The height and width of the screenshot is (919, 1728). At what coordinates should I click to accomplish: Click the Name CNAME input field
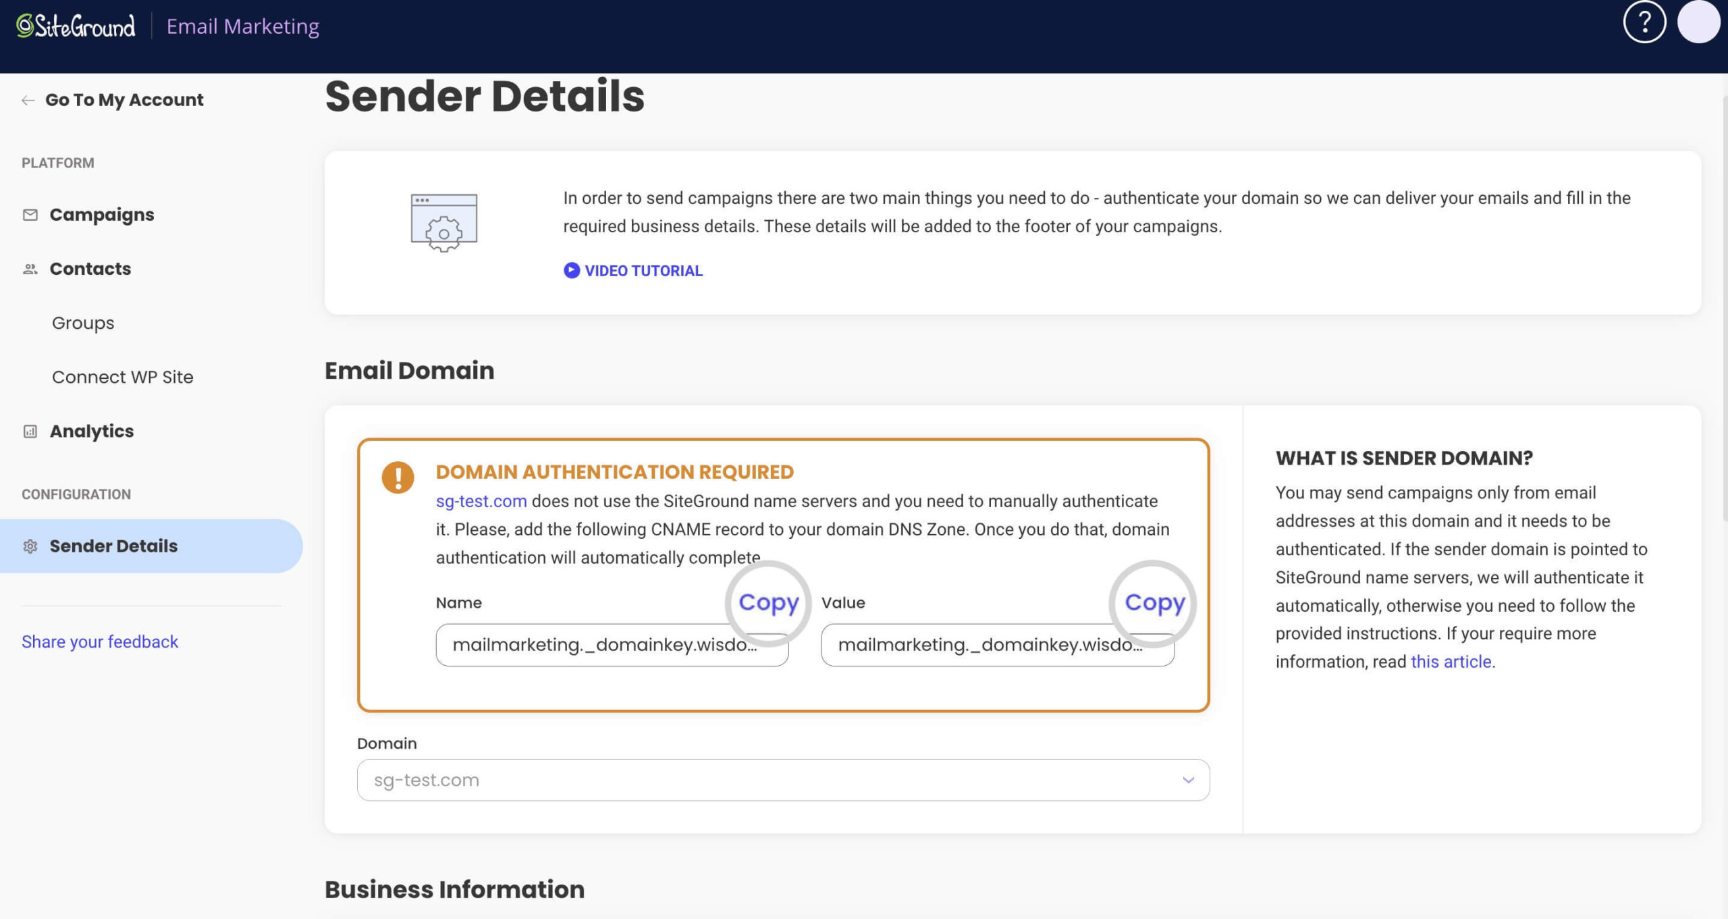pos(612,645)
